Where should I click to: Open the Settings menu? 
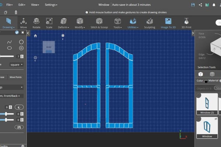[x=51, y=5]
